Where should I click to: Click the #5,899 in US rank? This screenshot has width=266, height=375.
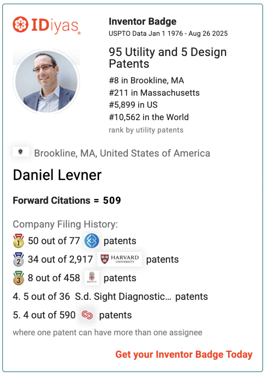pos(133,105)
